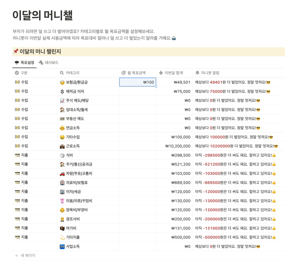Add a new row with 새 페이지
This screenshot has width=285, height=266.
[x=25, y=255]
